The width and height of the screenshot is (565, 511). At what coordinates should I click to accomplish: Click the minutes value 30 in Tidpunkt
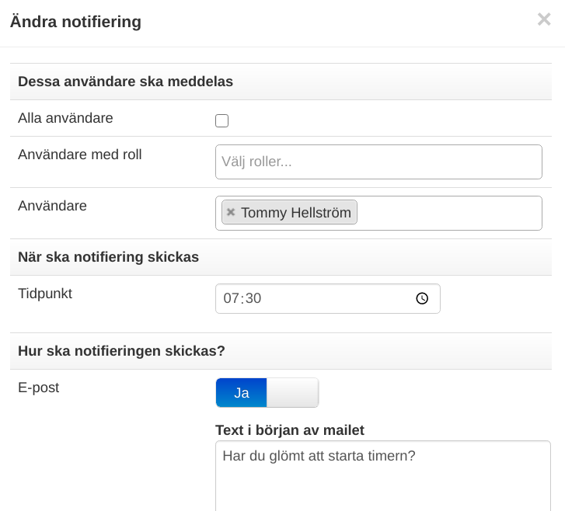pyautogui.click(x=253, y=298)
